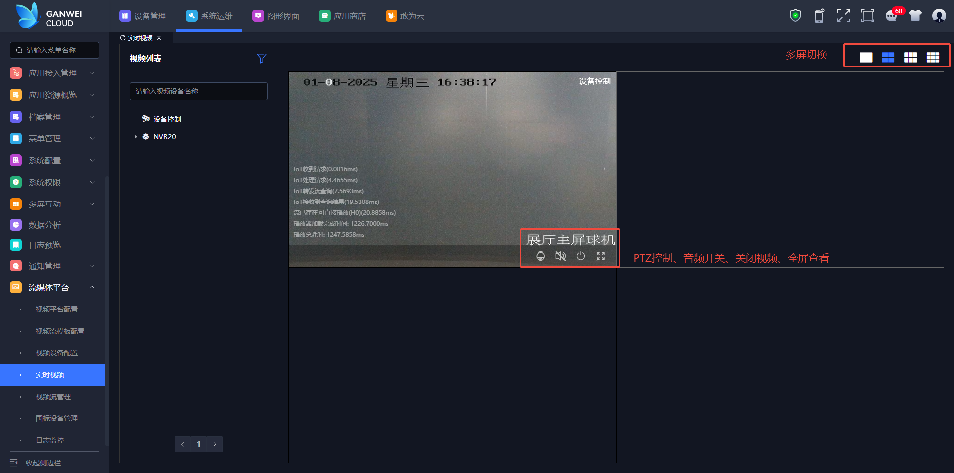Expand the 应用接入管理 sidebar menu
954x473 pixels.
53,73
